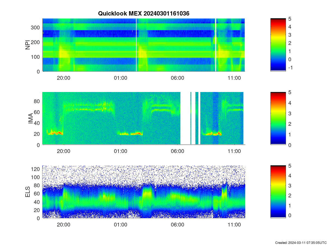Click the 20:00 tick under the ELS plot

[x=64, y=225]
